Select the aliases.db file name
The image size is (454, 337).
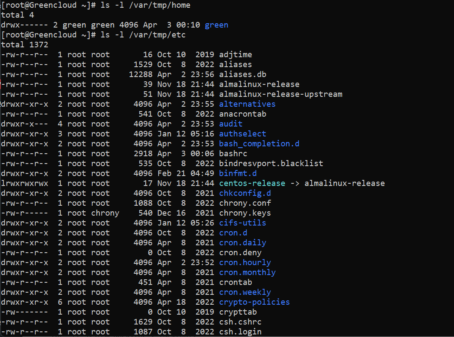(242, 74)
